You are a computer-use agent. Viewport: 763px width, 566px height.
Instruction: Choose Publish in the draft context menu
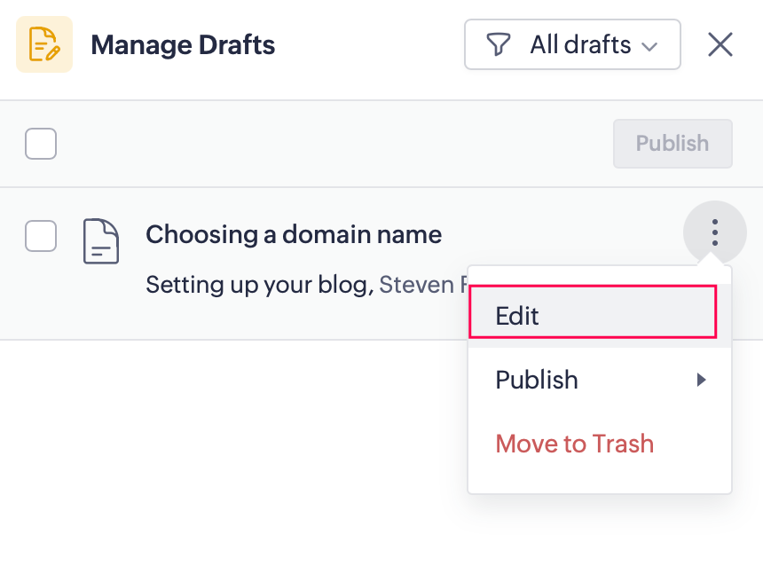pos(538,380)
